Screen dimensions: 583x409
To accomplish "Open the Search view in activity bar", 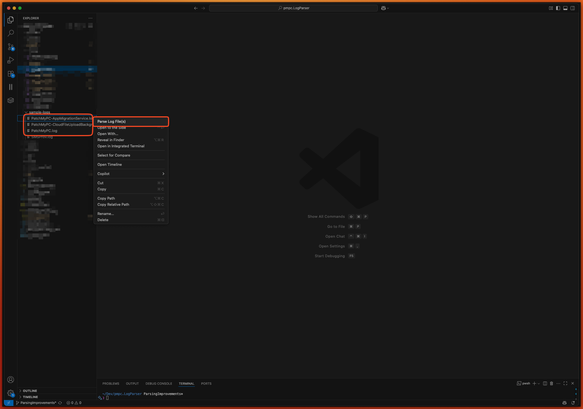I will click(11, 33).
